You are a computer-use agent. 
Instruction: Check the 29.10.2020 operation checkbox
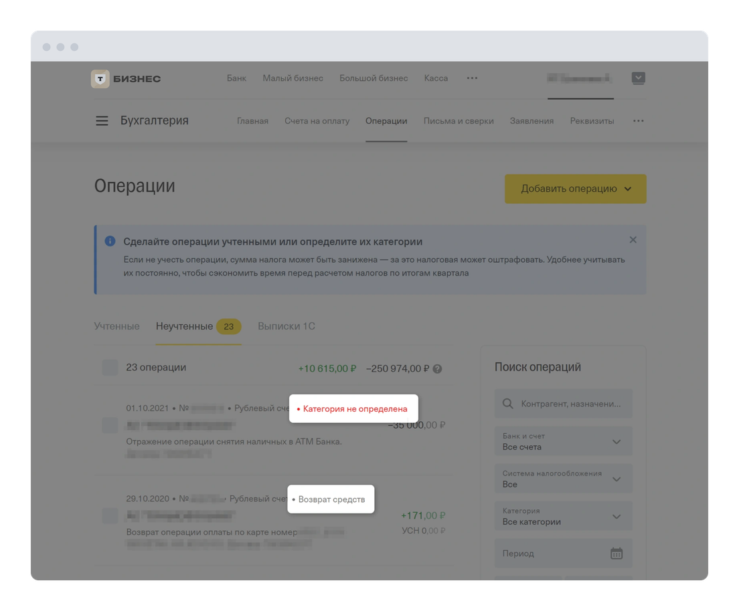(110, 515)
